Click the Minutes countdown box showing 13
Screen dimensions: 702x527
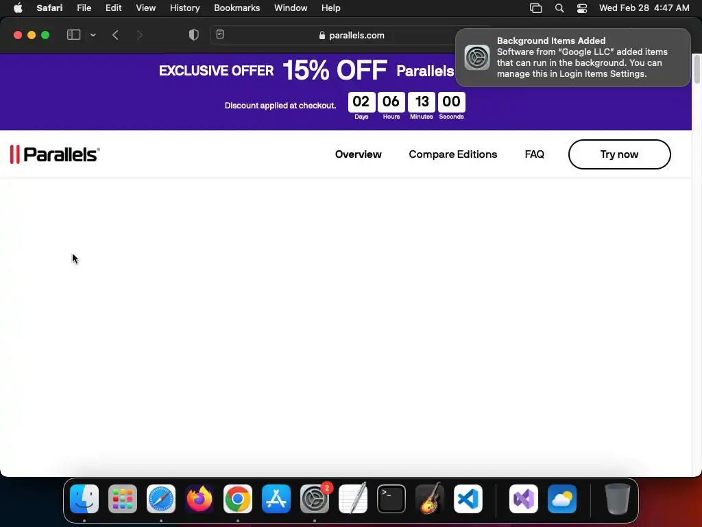click(x=422, y=102)
